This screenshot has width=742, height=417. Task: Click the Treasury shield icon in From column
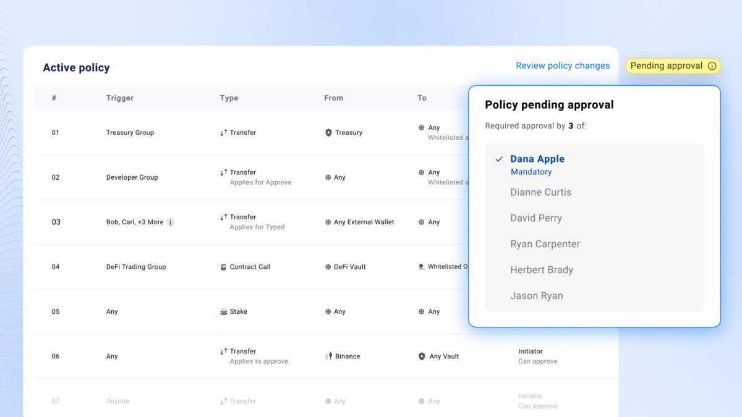tap(328, 132)
